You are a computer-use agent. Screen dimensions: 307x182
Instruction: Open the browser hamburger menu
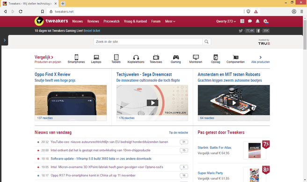click(x=302, y=12)
